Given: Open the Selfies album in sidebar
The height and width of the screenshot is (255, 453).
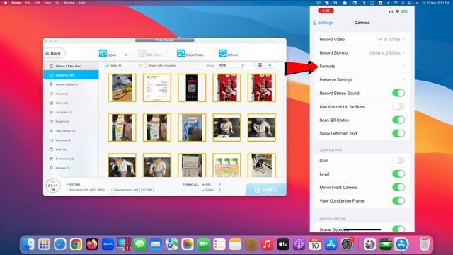Looking at the screenshot, I should click(x=71, y=103).
